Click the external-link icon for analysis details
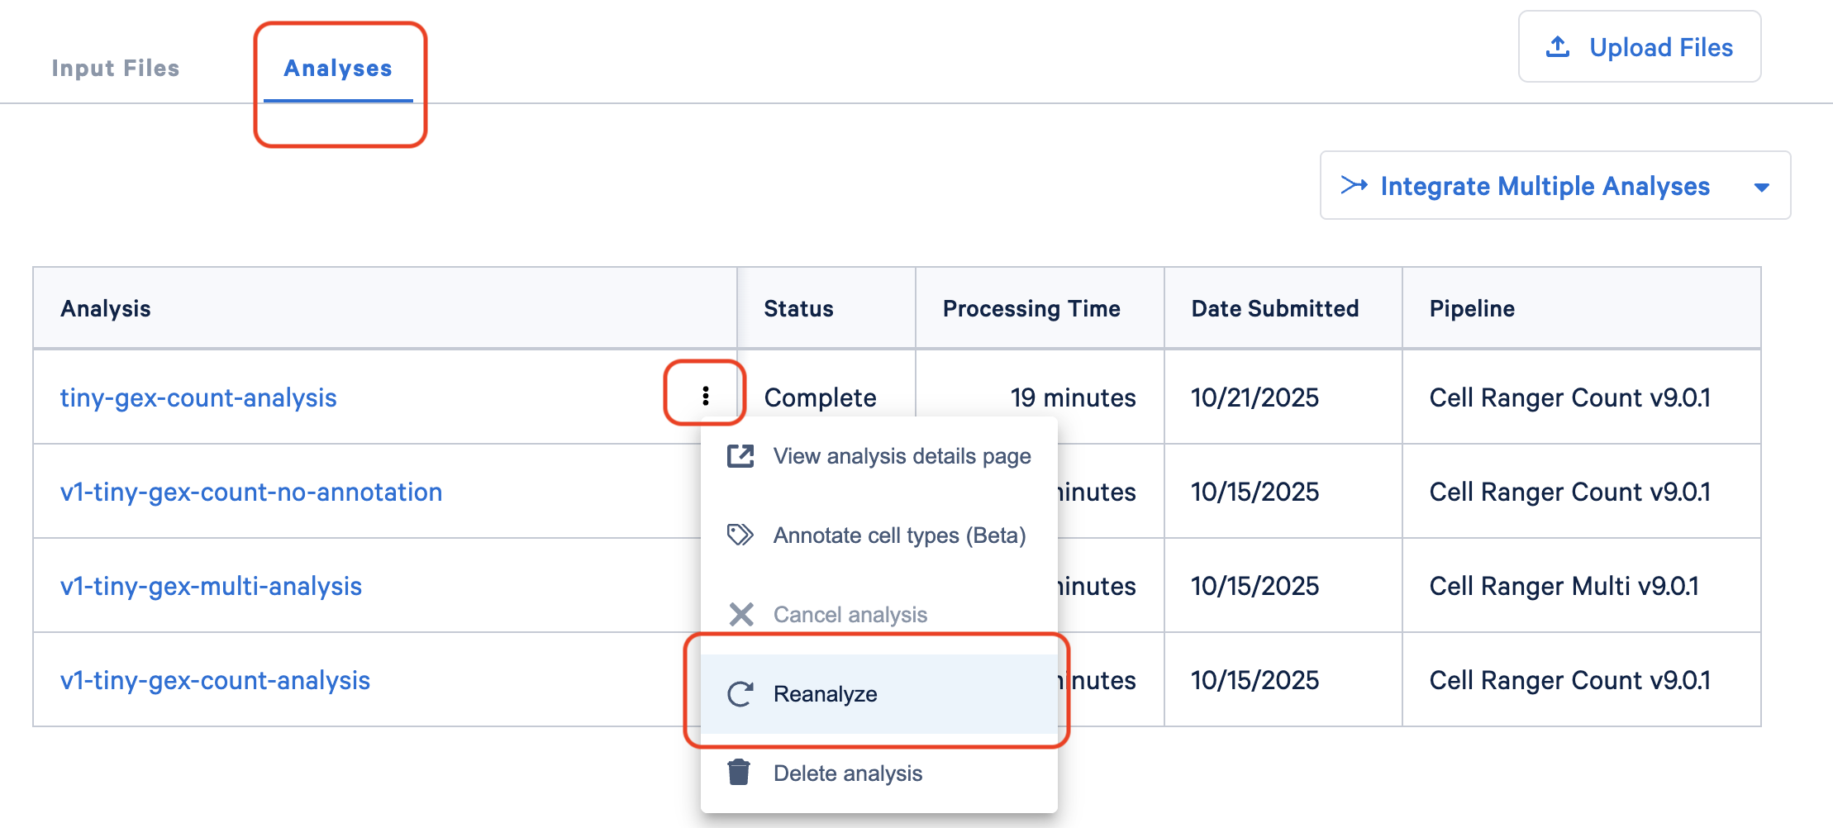The image size is (1833, 828). (x=740, y=455)
